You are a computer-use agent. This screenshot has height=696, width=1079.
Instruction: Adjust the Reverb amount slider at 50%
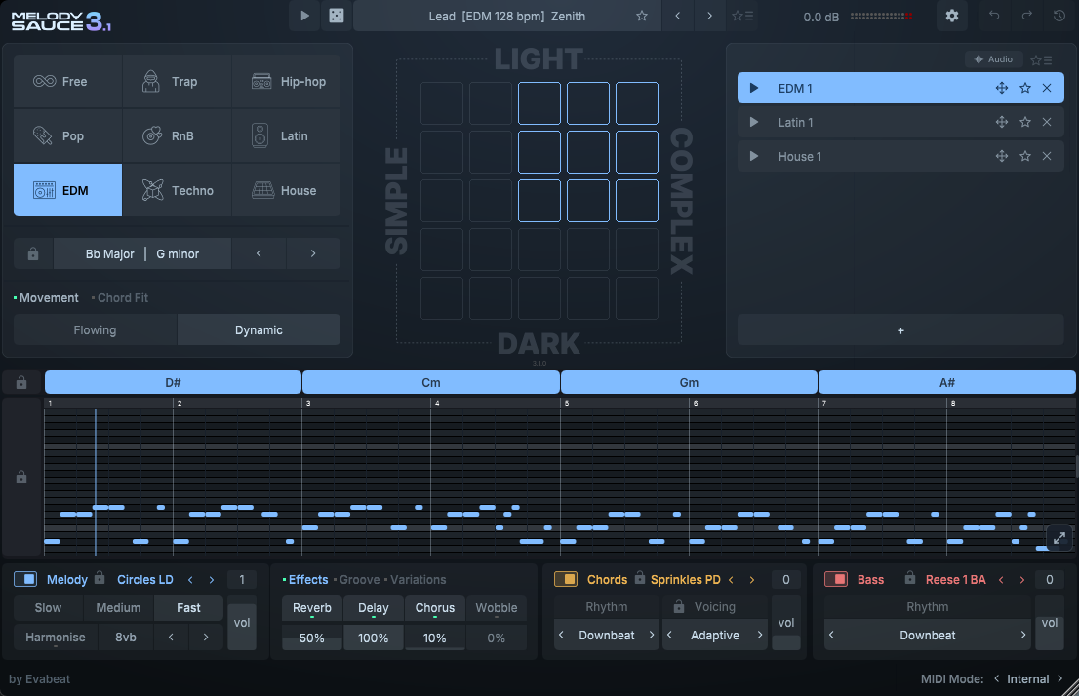pyautogui.click(x=312, y=638)
